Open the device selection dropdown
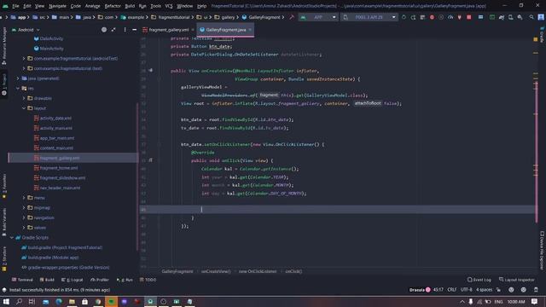The image size is (546, 307). [x=369, y=17]
